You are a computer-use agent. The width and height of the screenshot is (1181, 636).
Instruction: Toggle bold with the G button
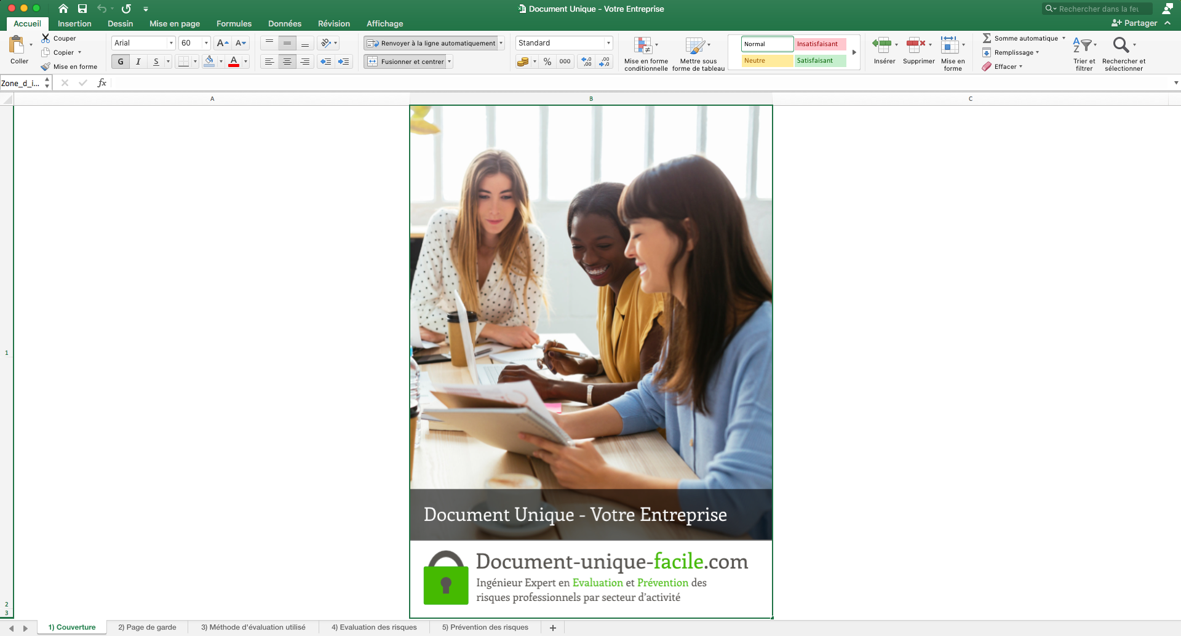point(121,61)
